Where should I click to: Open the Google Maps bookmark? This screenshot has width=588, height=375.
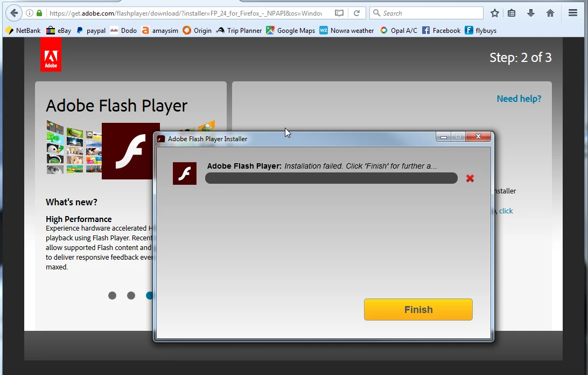[291, 30]
